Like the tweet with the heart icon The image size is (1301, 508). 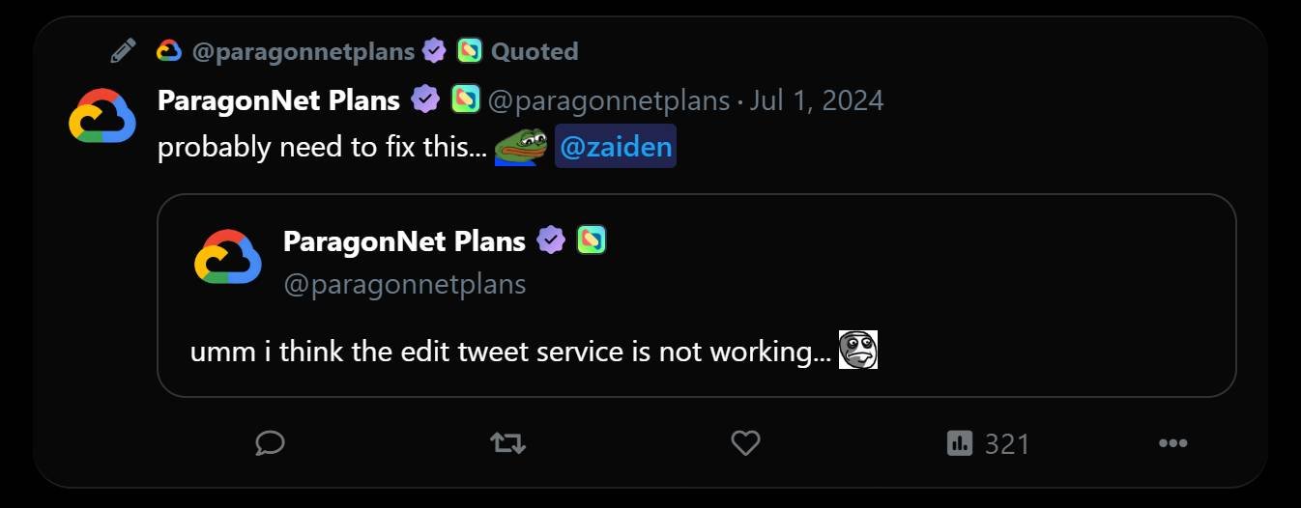pos(744,443)
